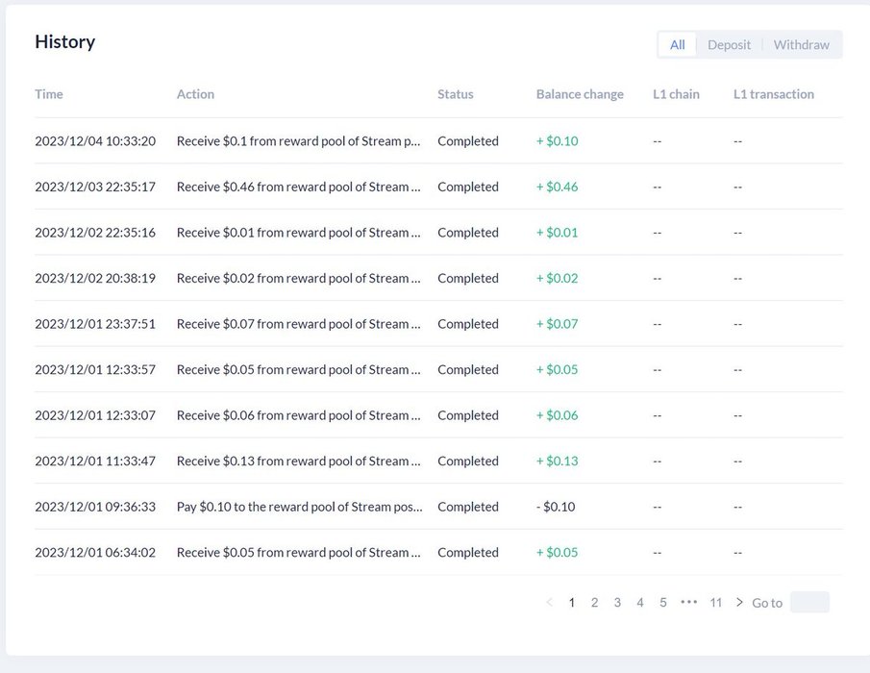Select current page 1 in pagination
Screen dimensions: 870x673
(x=572, y=603)
